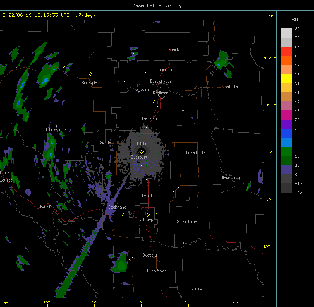Click the small echo cluster west of Ponoka
Viewport: 314px width, 307px height.
point(133,54)
